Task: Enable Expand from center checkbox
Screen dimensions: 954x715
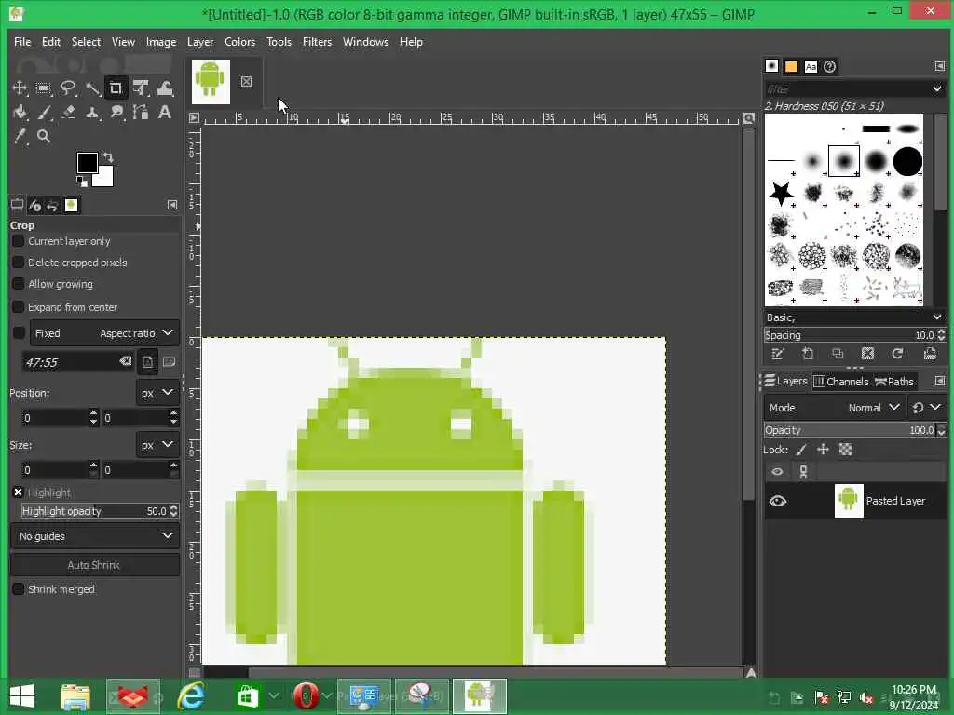Action: click(19, 307)
